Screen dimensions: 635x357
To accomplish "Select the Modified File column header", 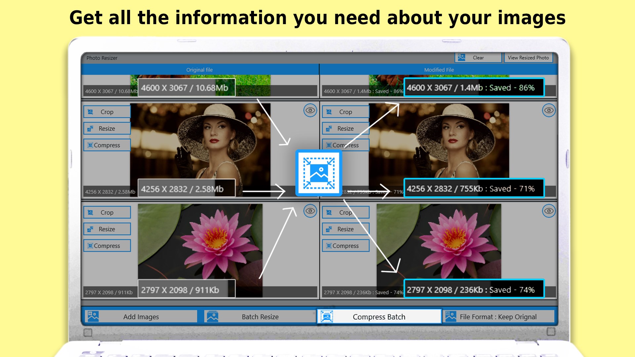I will point(439,70).
